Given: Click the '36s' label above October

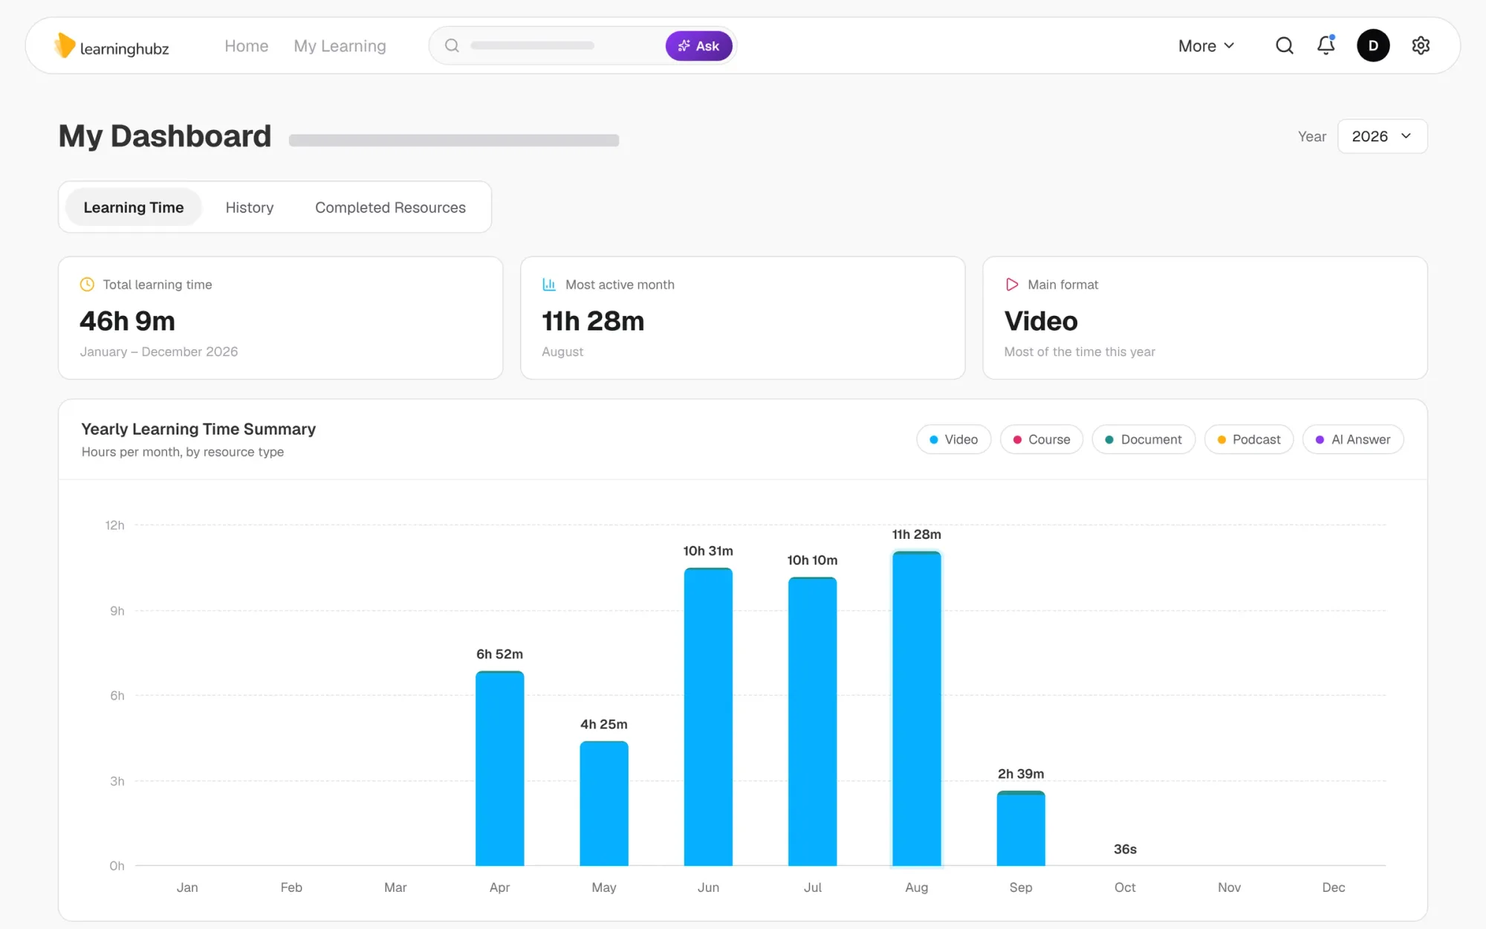Looking at the screenshot, I should (1125, 849).
